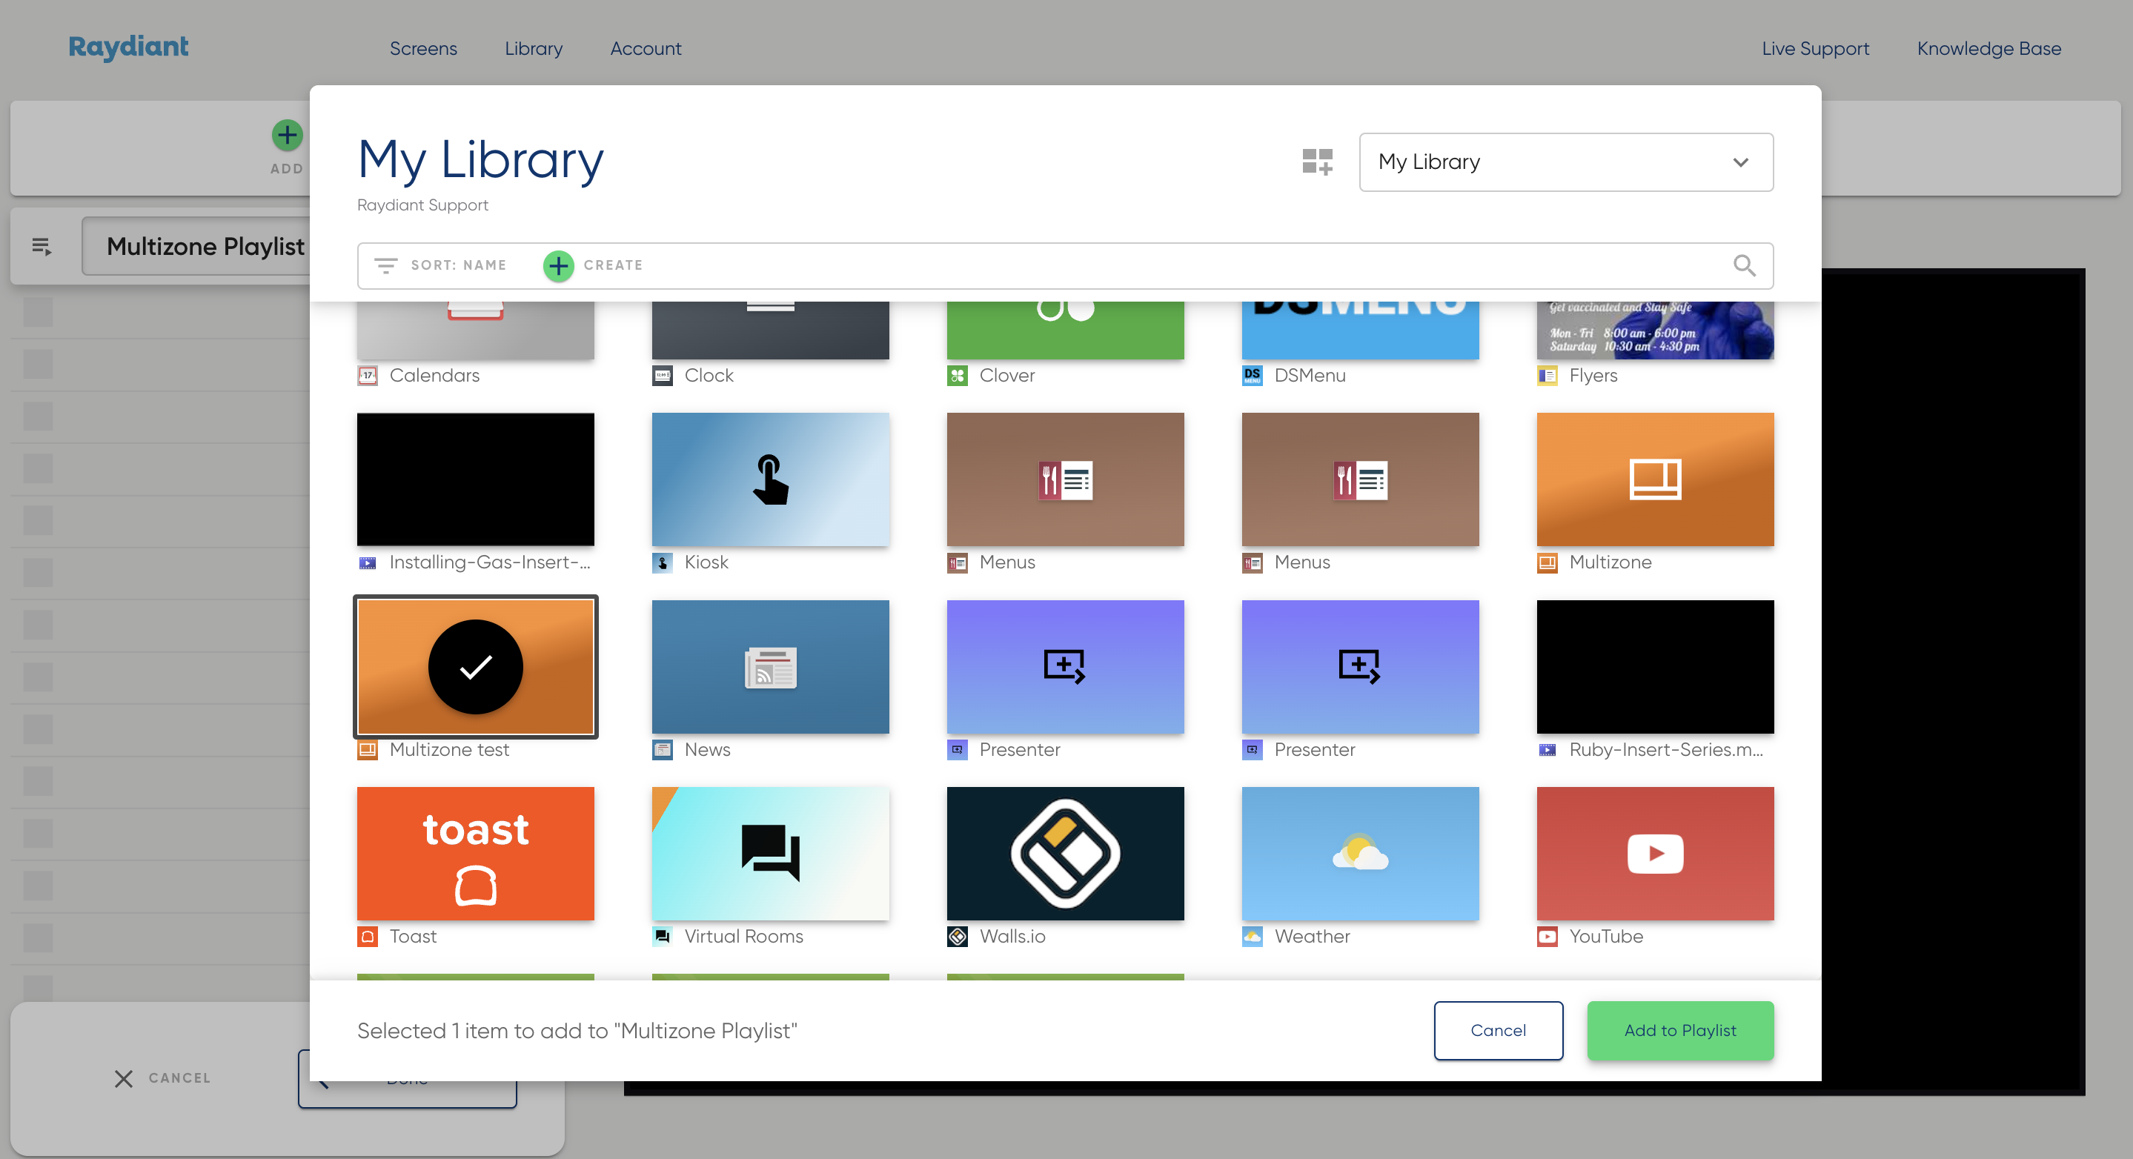The height and width of the screenshot is (1159, 2133).
Task: Open the Account menu
Action: [x=645, y=49]
